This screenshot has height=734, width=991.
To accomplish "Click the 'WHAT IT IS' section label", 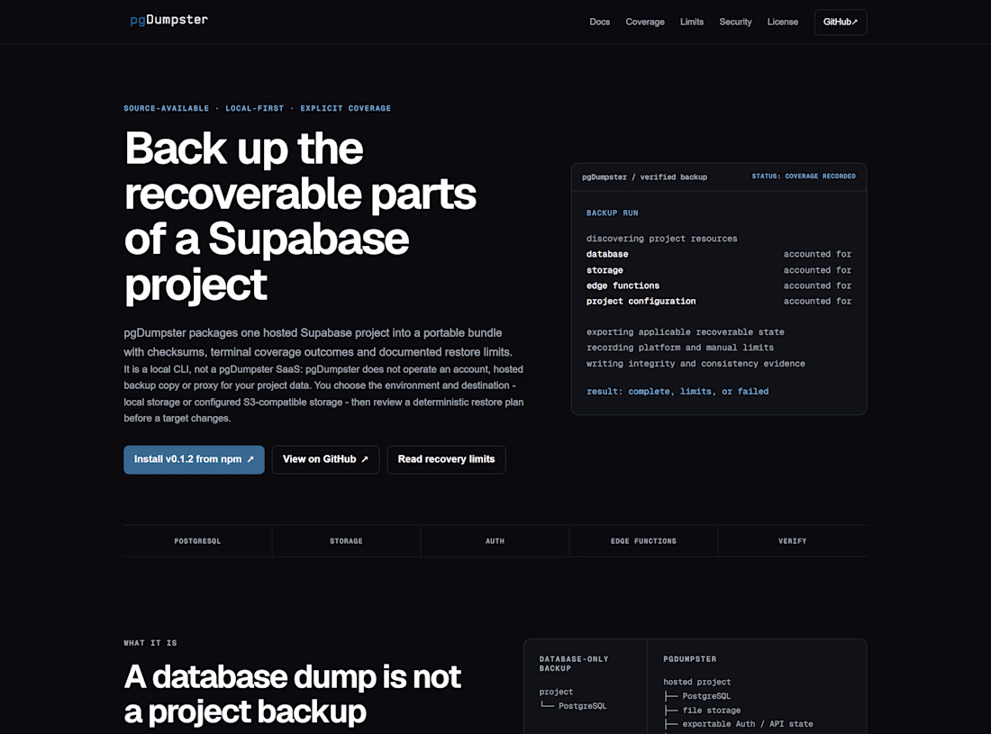I will point(150,643).
